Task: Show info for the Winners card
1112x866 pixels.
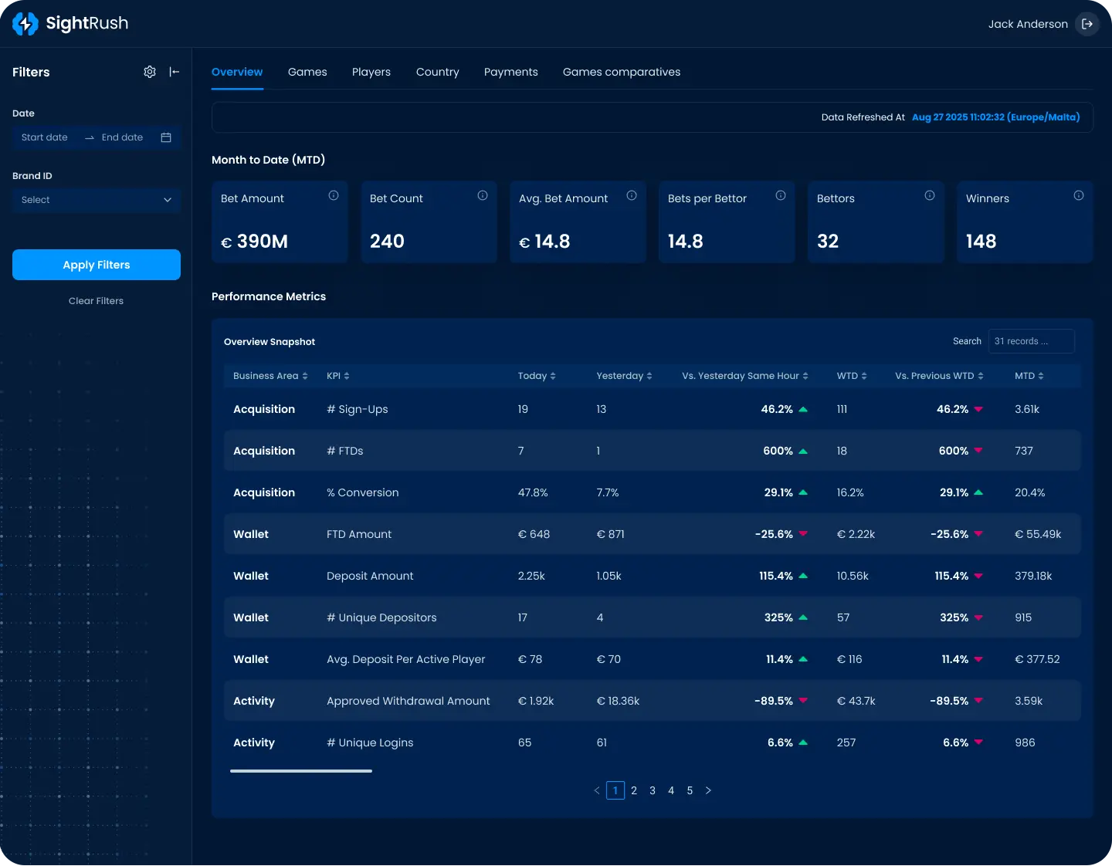Action: coord(1079,196)
